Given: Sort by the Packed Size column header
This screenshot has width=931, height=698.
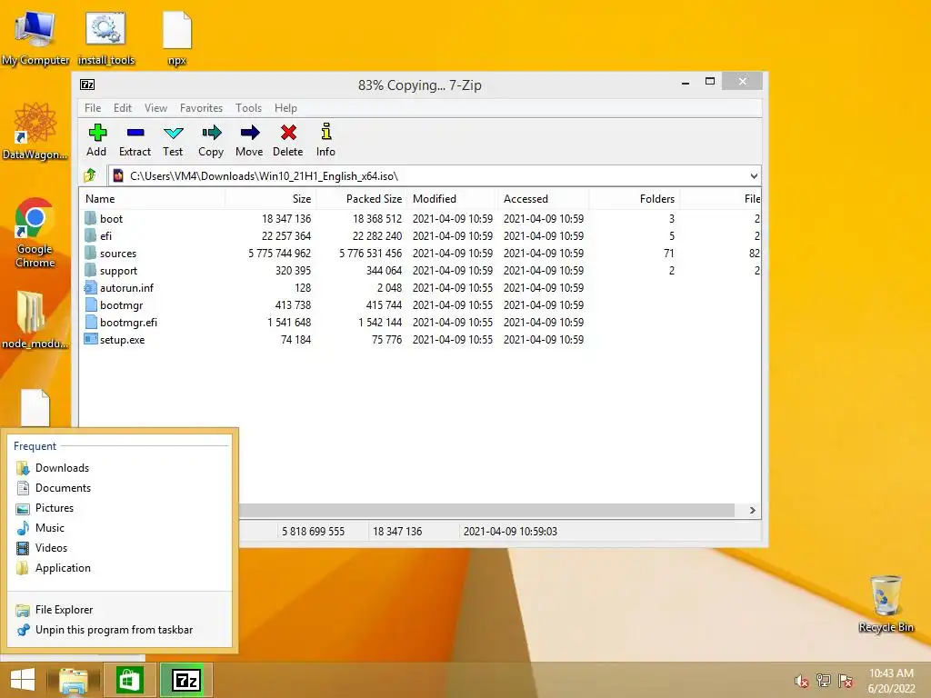Looking at the screenshot, I should click(x=362, y=199).
